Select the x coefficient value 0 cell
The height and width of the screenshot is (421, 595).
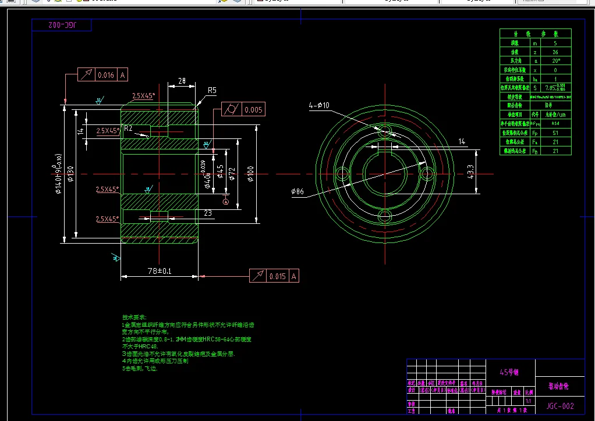pyautogui.click(x=555, y=70)
